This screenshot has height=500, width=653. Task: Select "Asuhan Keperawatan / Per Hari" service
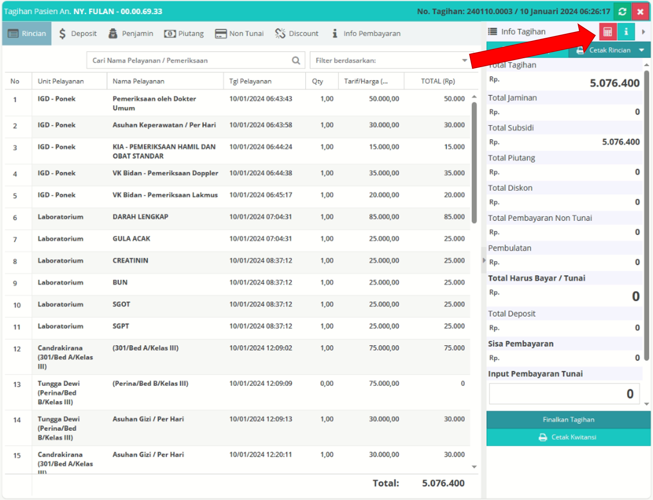pos(164,125)
